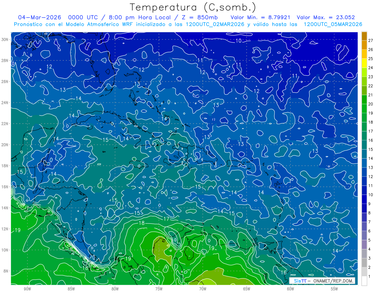Click the '22N' latitude axis label
Viewport: 379px width, 293px height.
coord(4,124)
